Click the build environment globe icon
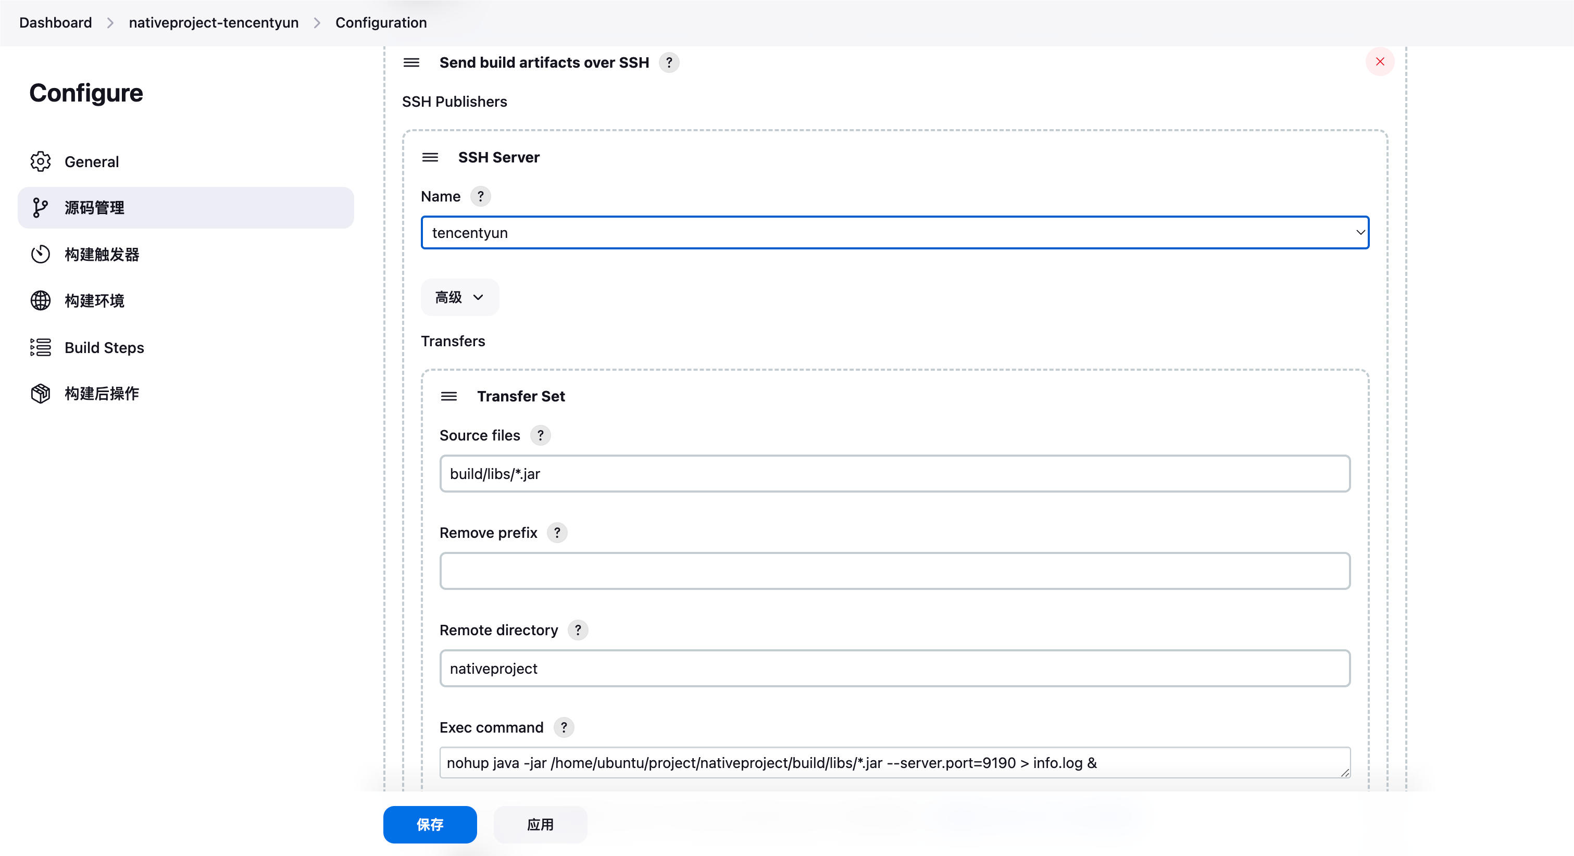Viewport: 1574px width, 856px height. (40, 300)
